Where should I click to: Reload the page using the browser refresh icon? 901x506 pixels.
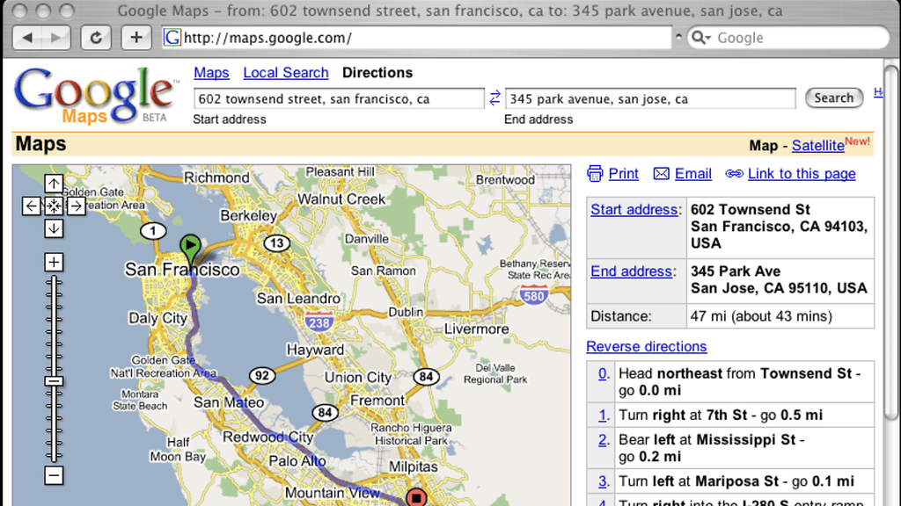(x=96, y=37)
